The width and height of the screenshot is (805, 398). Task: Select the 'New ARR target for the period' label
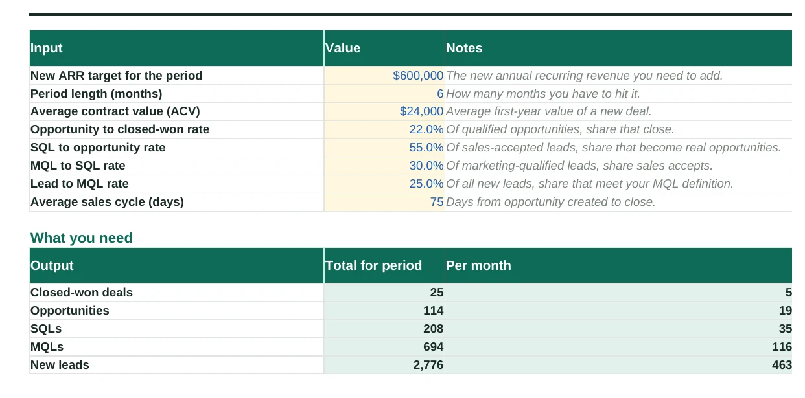pyautogui.click(x=117, y=76)
